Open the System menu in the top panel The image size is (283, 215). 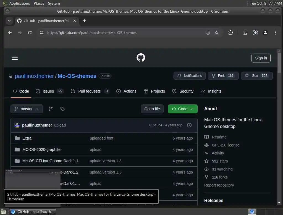tap(54, 3)
